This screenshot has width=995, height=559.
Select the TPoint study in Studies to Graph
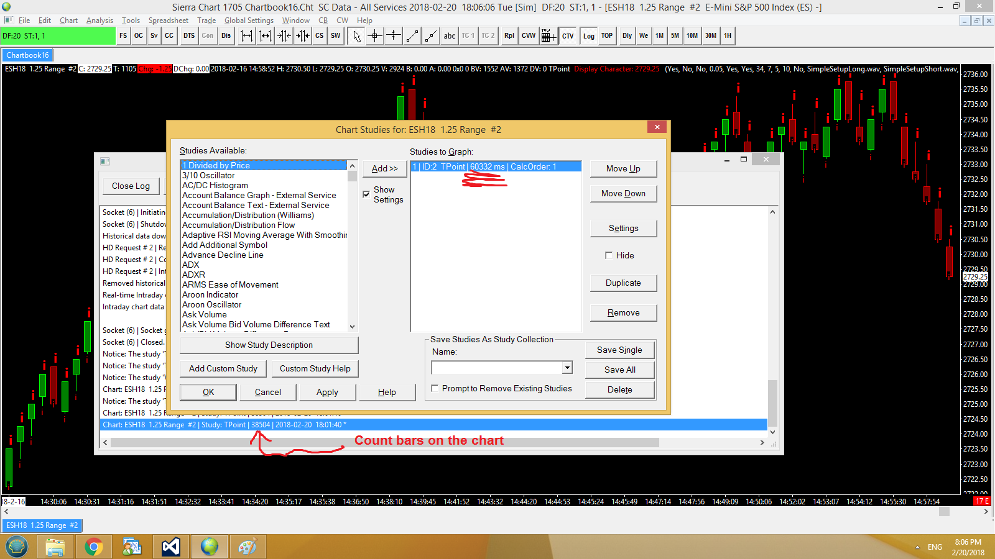click(496, 166)
